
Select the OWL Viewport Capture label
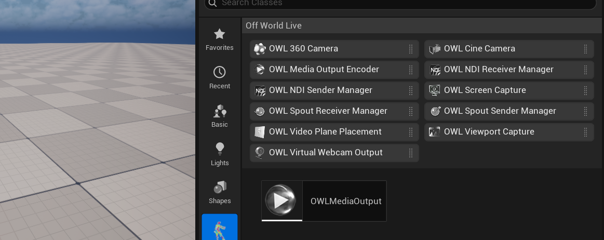tap(489, 132)
